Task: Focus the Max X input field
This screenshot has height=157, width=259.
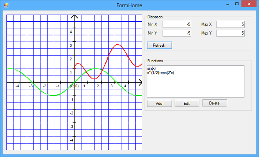Action: point(231,25)
